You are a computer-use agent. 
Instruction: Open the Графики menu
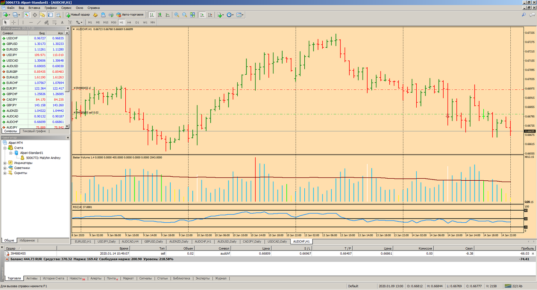coord(51,8)
